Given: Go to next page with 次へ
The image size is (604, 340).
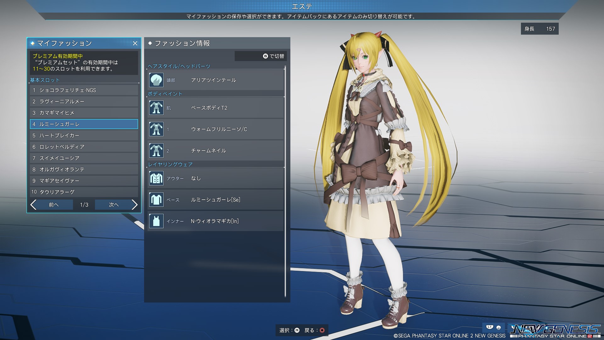Looking at the screenshot, I should point(114,205).
